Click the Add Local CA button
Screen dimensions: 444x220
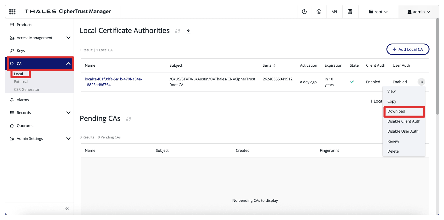(x=408, y=49)
